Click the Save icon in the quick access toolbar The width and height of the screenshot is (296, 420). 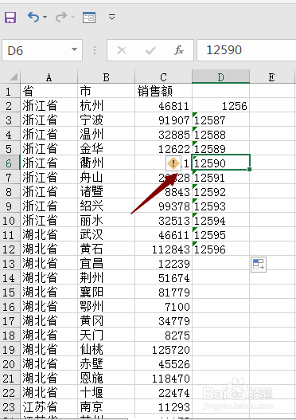(x=10, y=18)
